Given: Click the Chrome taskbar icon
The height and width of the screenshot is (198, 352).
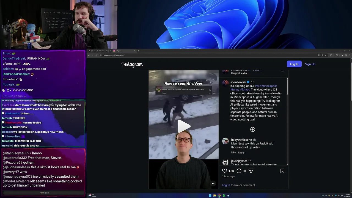Looking at the screenshot, I should pos(219,196).
